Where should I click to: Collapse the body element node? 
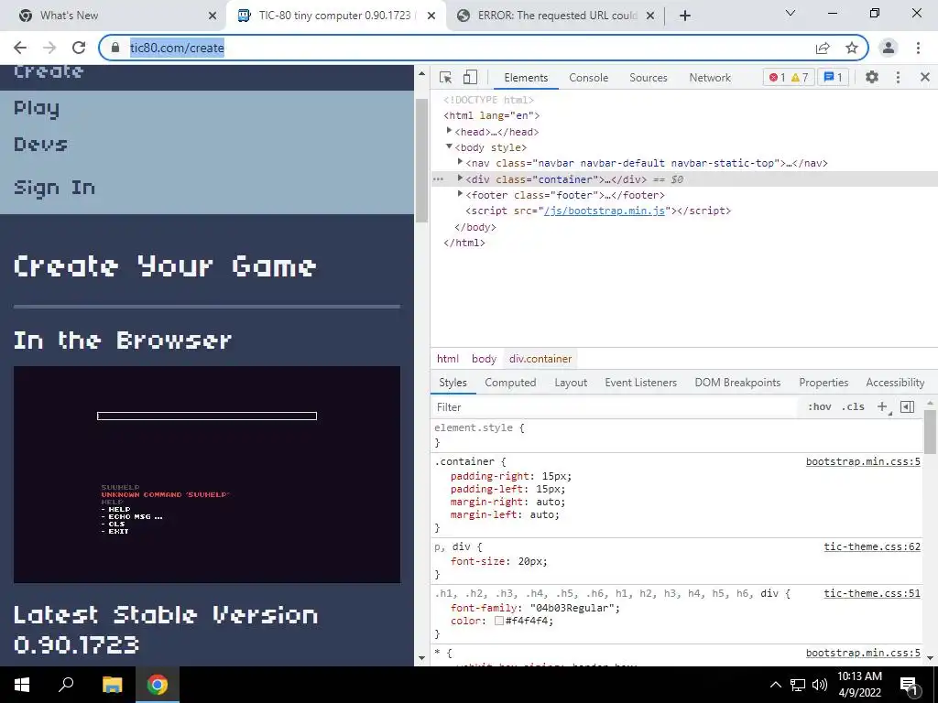pyautogui.click(x=449, y=147)
